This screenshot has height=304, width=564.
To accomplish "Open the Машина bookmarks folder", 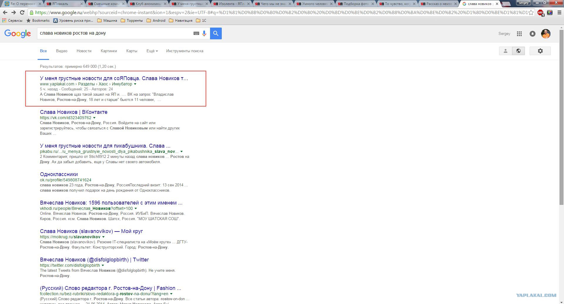I will point(107,21).
